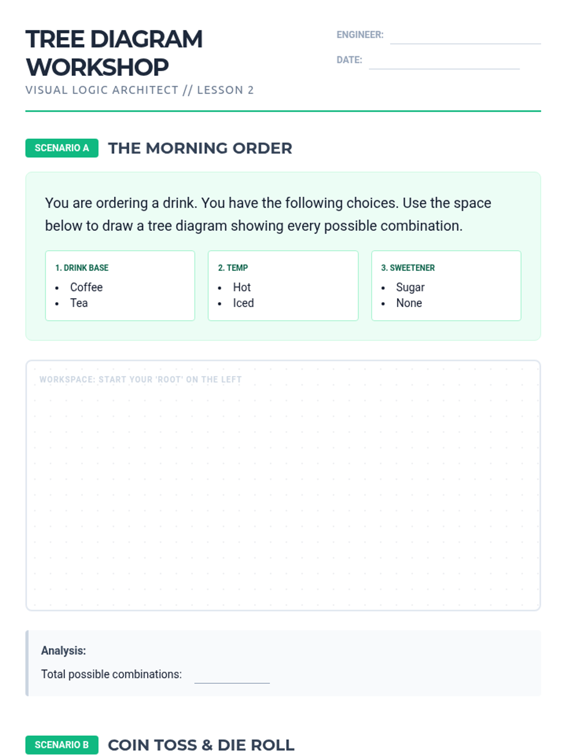This screenshot has width=566, height=755.
Task: Select the None sweetener option
Action: (409, 303)
